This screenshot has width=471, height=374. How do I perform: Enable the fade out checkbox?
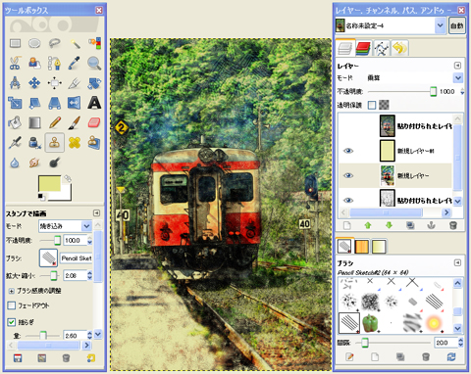12,305
